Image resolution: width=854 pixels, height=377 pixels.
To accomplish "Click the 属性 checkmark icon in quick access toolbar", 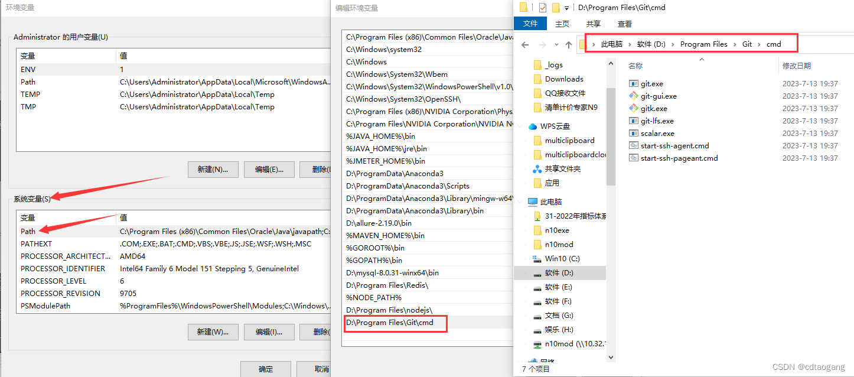I will click(542, 7).
